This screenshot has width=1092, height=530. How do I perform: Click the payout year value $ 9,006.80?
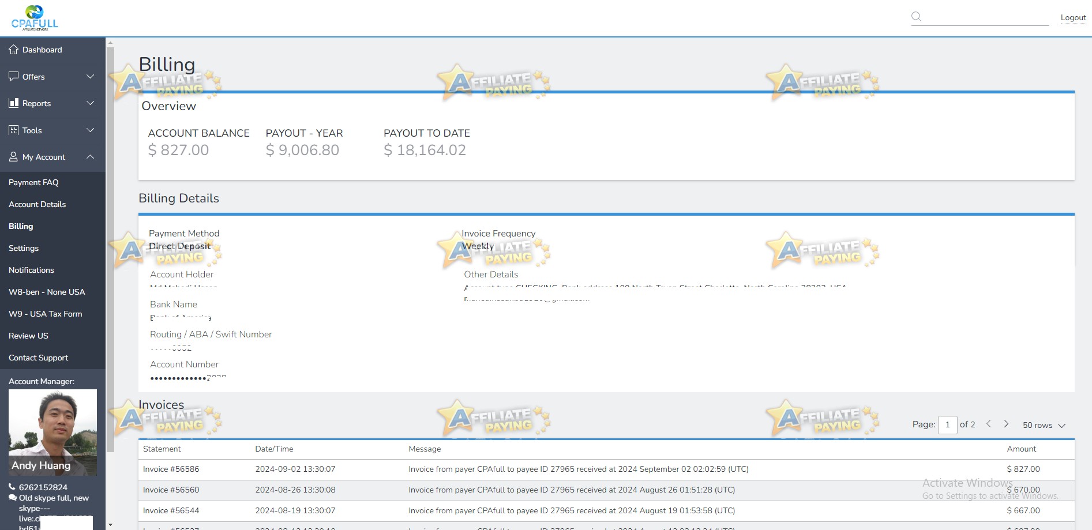(302, 150)
